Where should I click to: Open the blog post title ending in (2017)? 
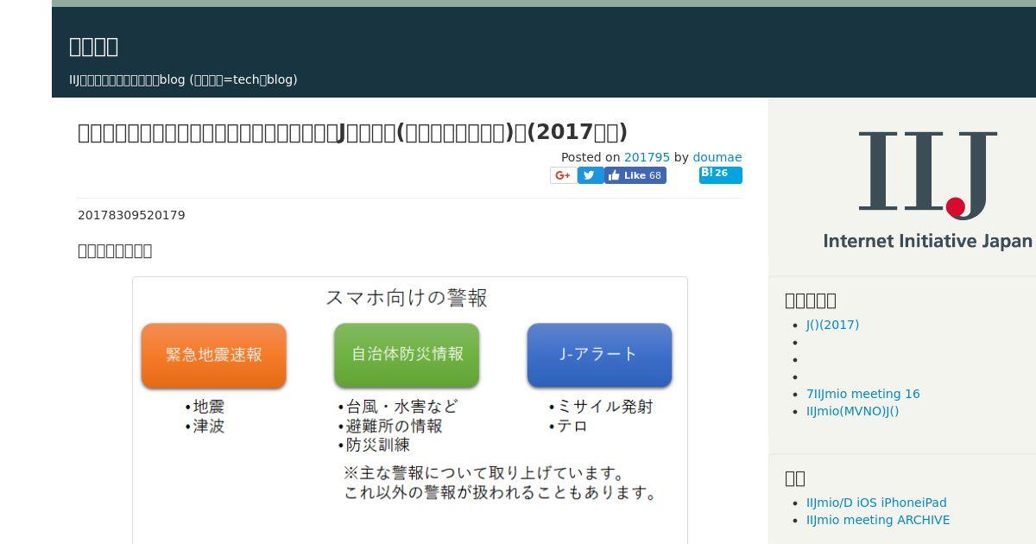point(352,132)
